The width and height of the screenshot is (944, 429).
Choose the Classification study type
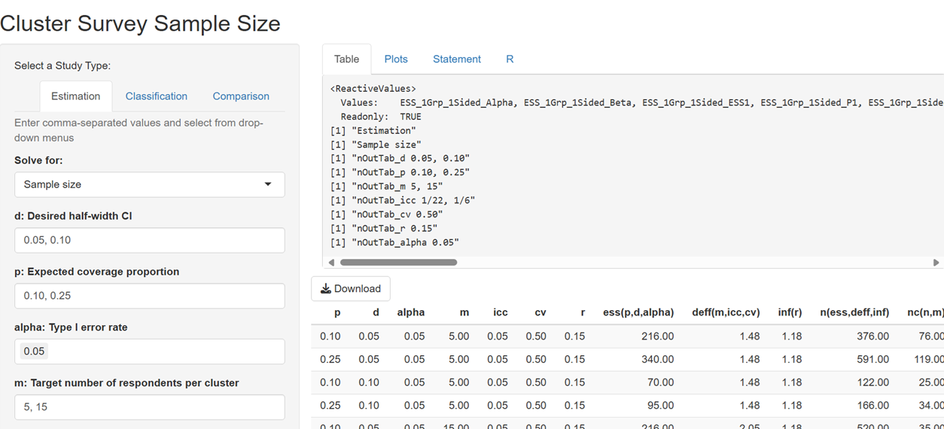[x=156, y=96]
